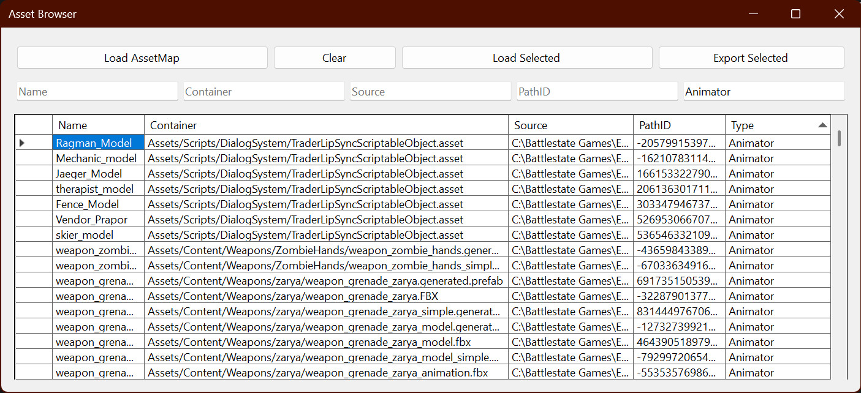The height and width of the screenshot is (393, 861).
Task: Focus the Source filter field
Action: point(431,91)
